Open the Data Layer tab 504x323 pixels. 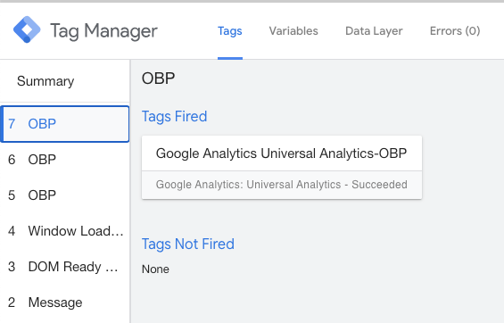click(374, 31)
